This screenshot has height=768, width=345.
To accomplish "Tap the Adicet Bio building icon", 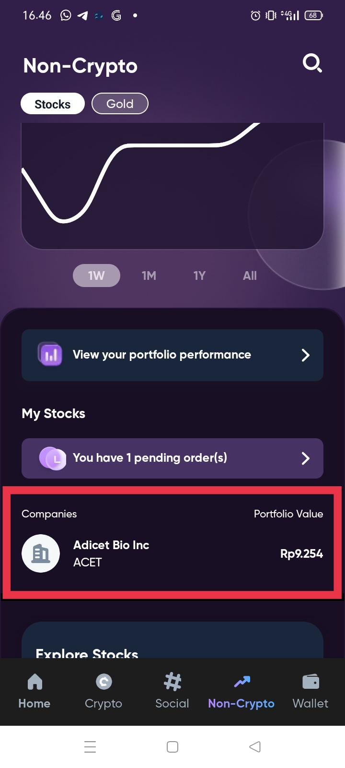I will tap(41, 553).
